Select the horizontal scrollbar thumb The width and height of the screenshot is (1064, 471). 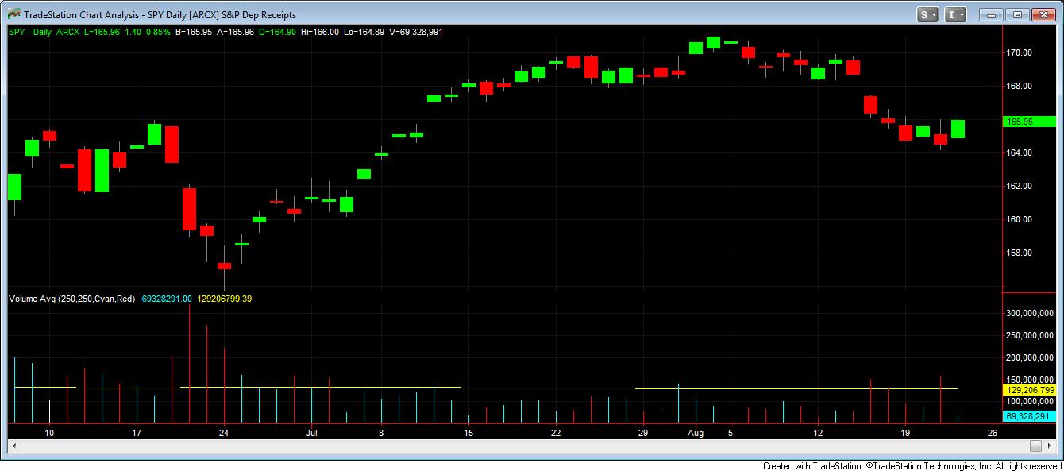(x=1035, y=446)
